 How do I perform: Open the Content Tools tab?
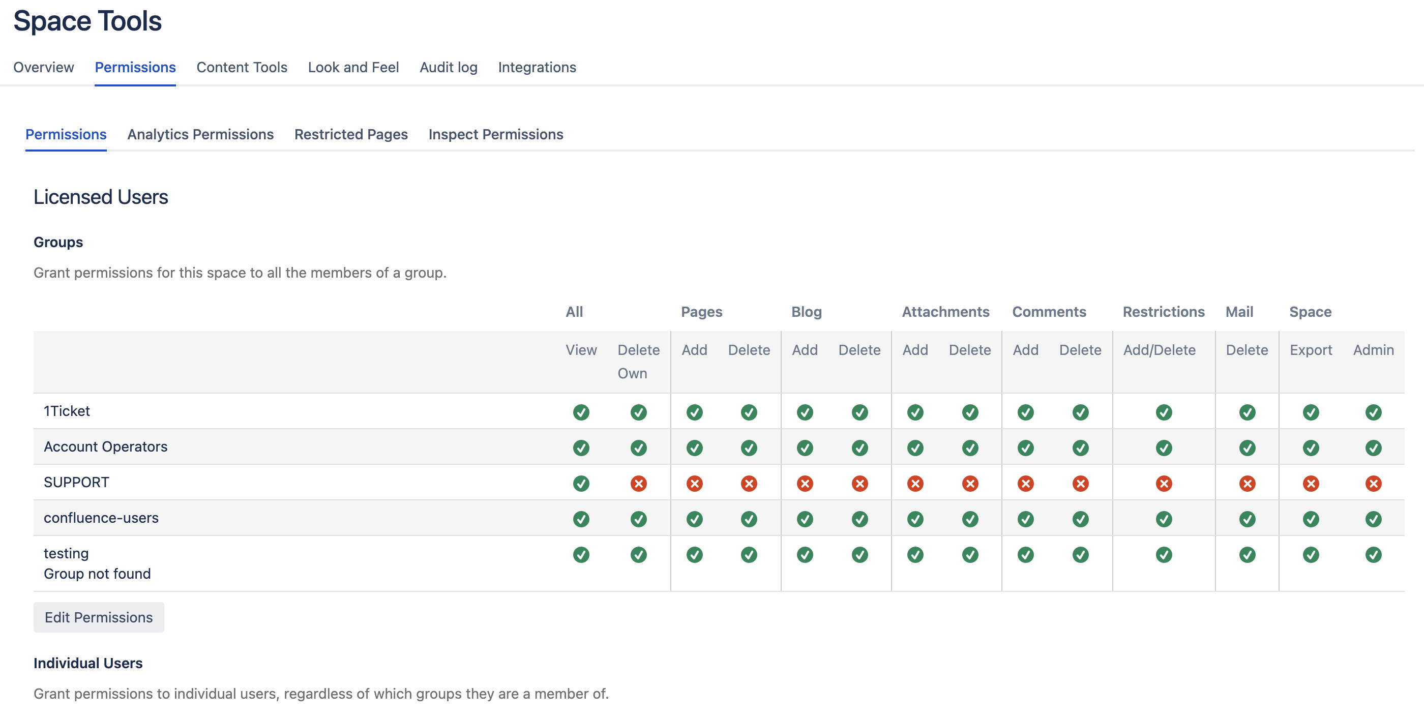242,68
